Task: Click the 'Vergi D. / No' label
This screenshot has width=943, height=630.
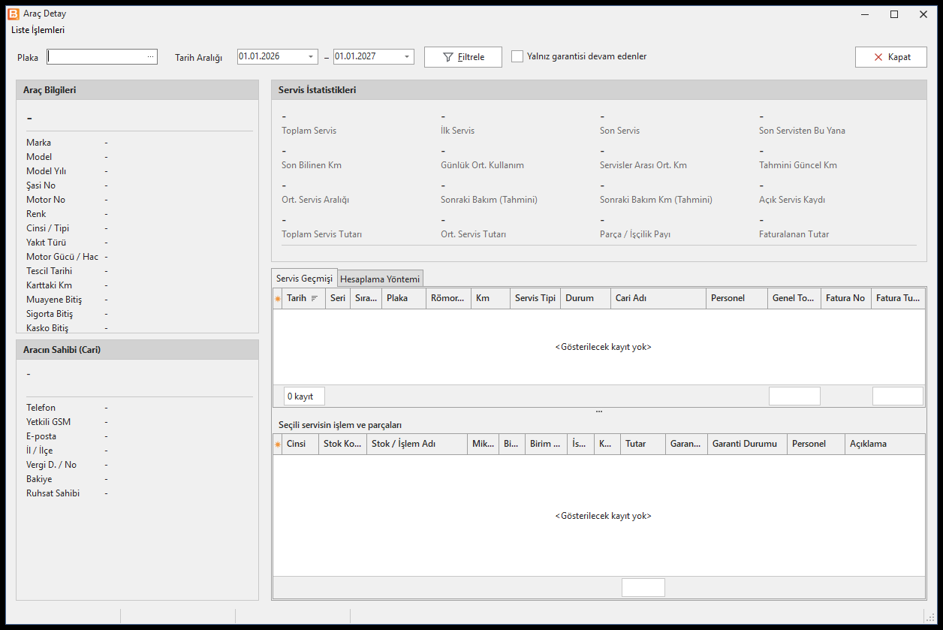Action: click(52, 465)
